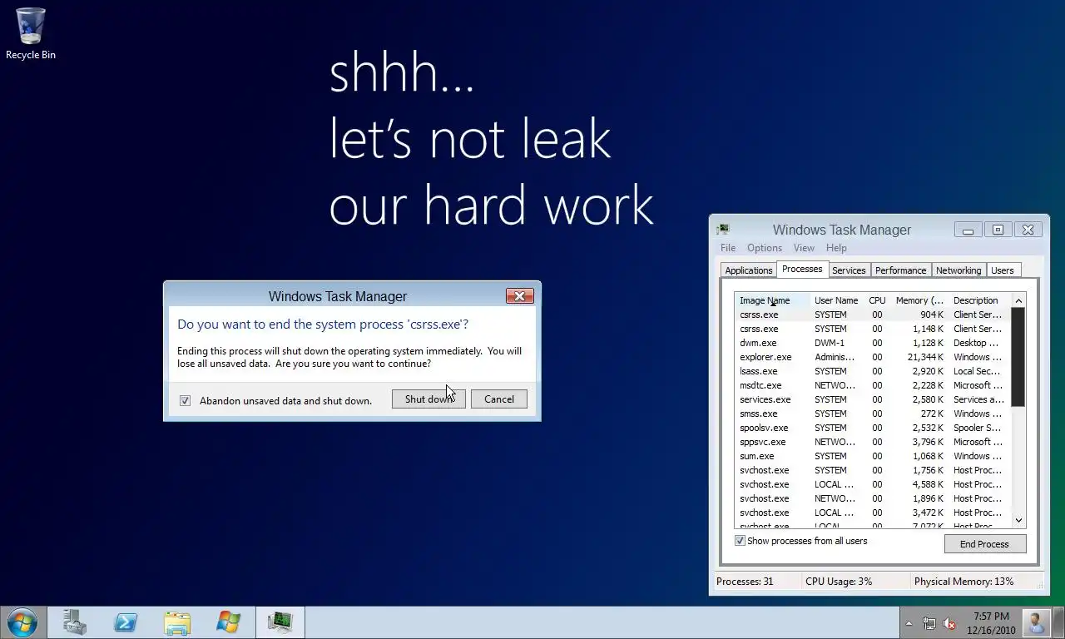Viewport: 1065px width, 639px height.
Task: Select the services.exe process
Action: 873,399
